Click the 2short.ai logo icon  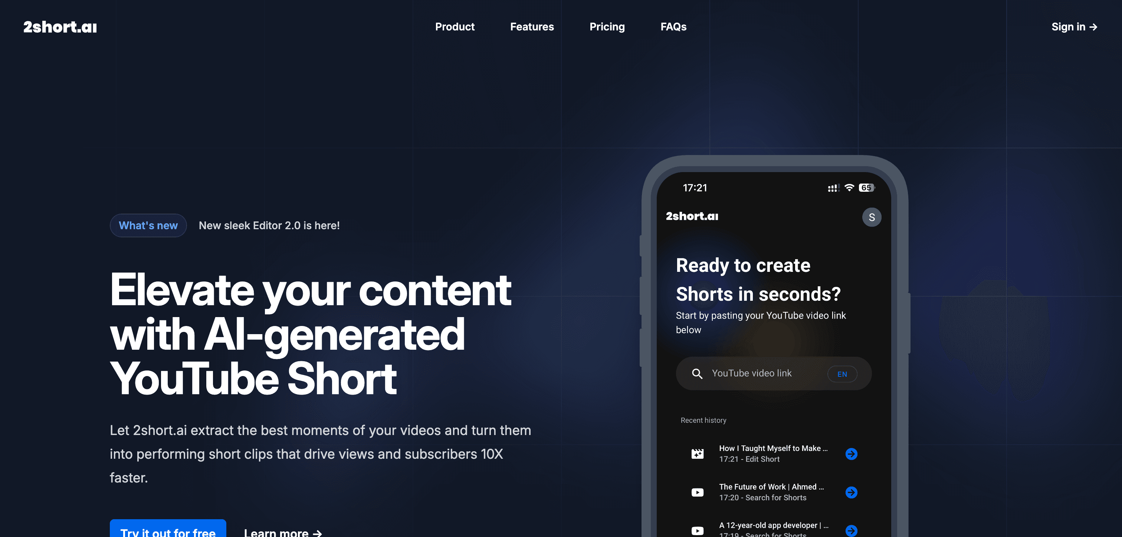tap(59, 27)
